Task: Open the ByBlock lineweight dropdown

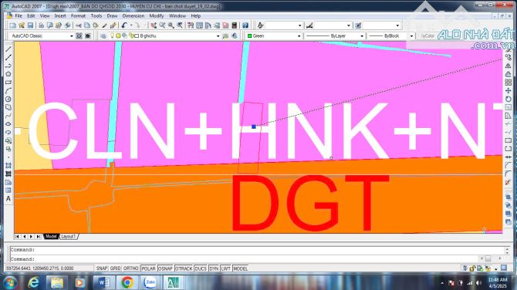Action: click(390, 36)
